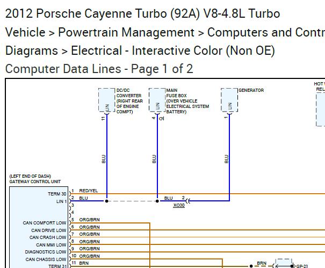Click the GP-21 ground point label

(302, 266)
